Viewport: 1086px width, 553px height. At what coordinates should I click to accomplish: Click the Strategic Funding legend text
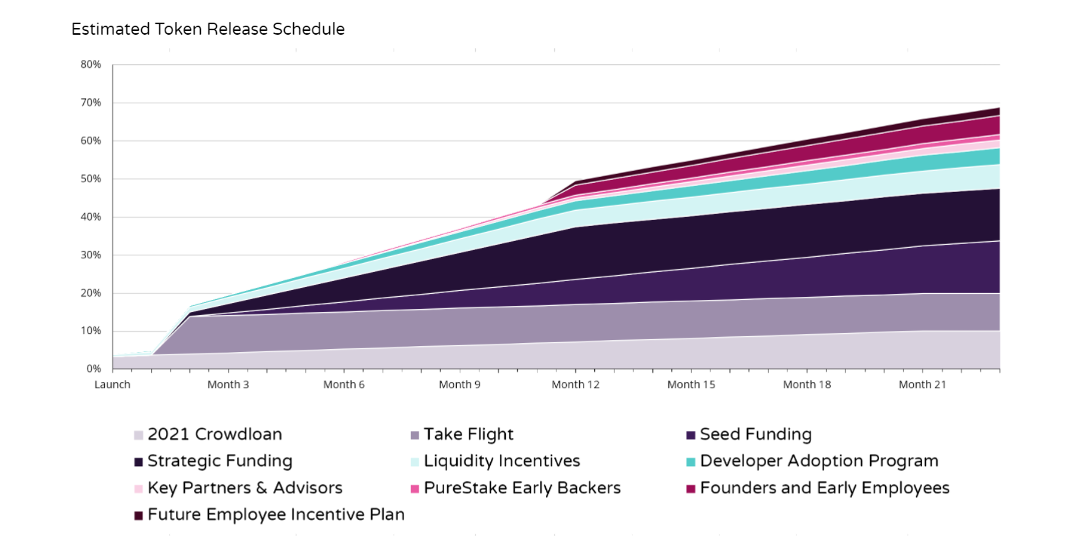tap(219, 461)
